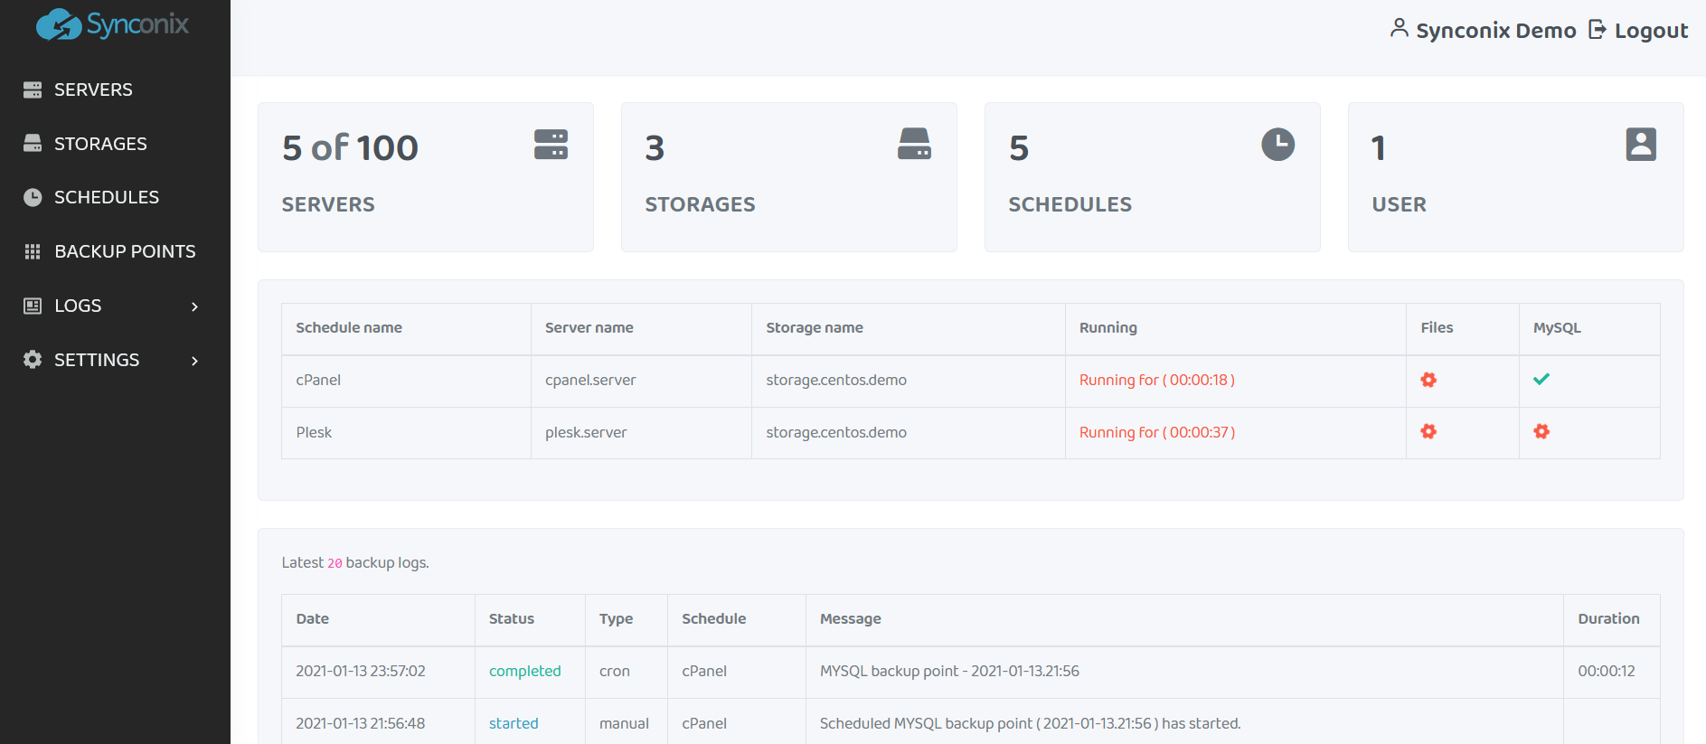Click the profile icon beside Synconix Demo
This screenshot has height=744, width=1706.
pos(1399,29)
